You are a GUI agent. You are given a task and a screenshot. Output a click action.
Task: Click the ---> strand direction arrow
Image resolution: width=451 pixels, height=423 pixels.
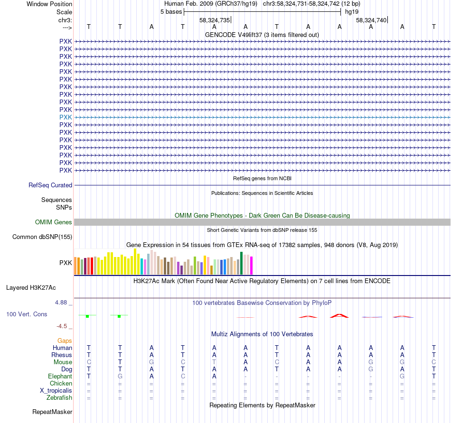[x=67, y=28]
